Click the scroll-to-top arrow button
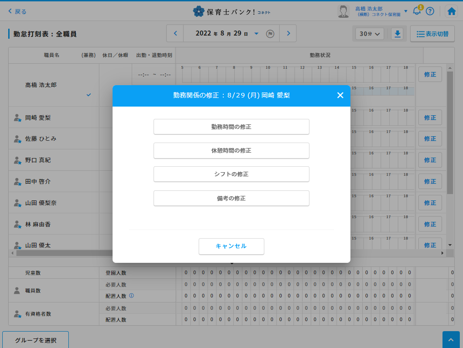This screenshot has width=463, height=348. click(x=451, y=340)
